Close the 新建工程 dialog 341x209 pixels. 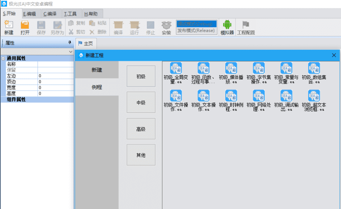(x=334, y=55)
